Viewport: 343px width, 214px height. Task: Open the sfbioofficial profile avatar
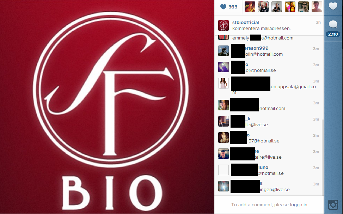click(x=223, y=25)
